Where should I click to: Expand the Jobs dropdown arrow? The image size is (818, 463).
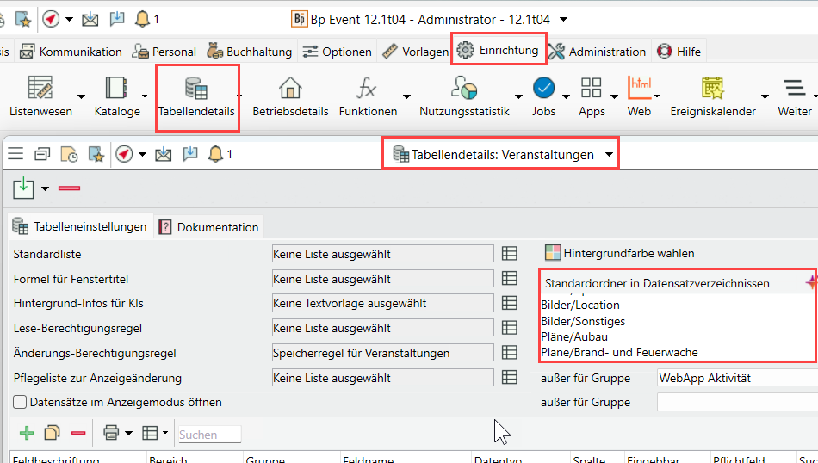click(x=566, y=97)
